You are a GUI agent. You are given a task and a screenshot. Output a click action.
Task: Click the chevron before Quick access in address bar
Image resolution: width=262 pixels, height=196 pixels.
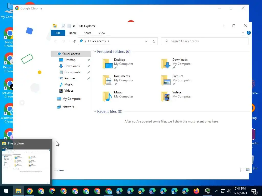point(85,41)
